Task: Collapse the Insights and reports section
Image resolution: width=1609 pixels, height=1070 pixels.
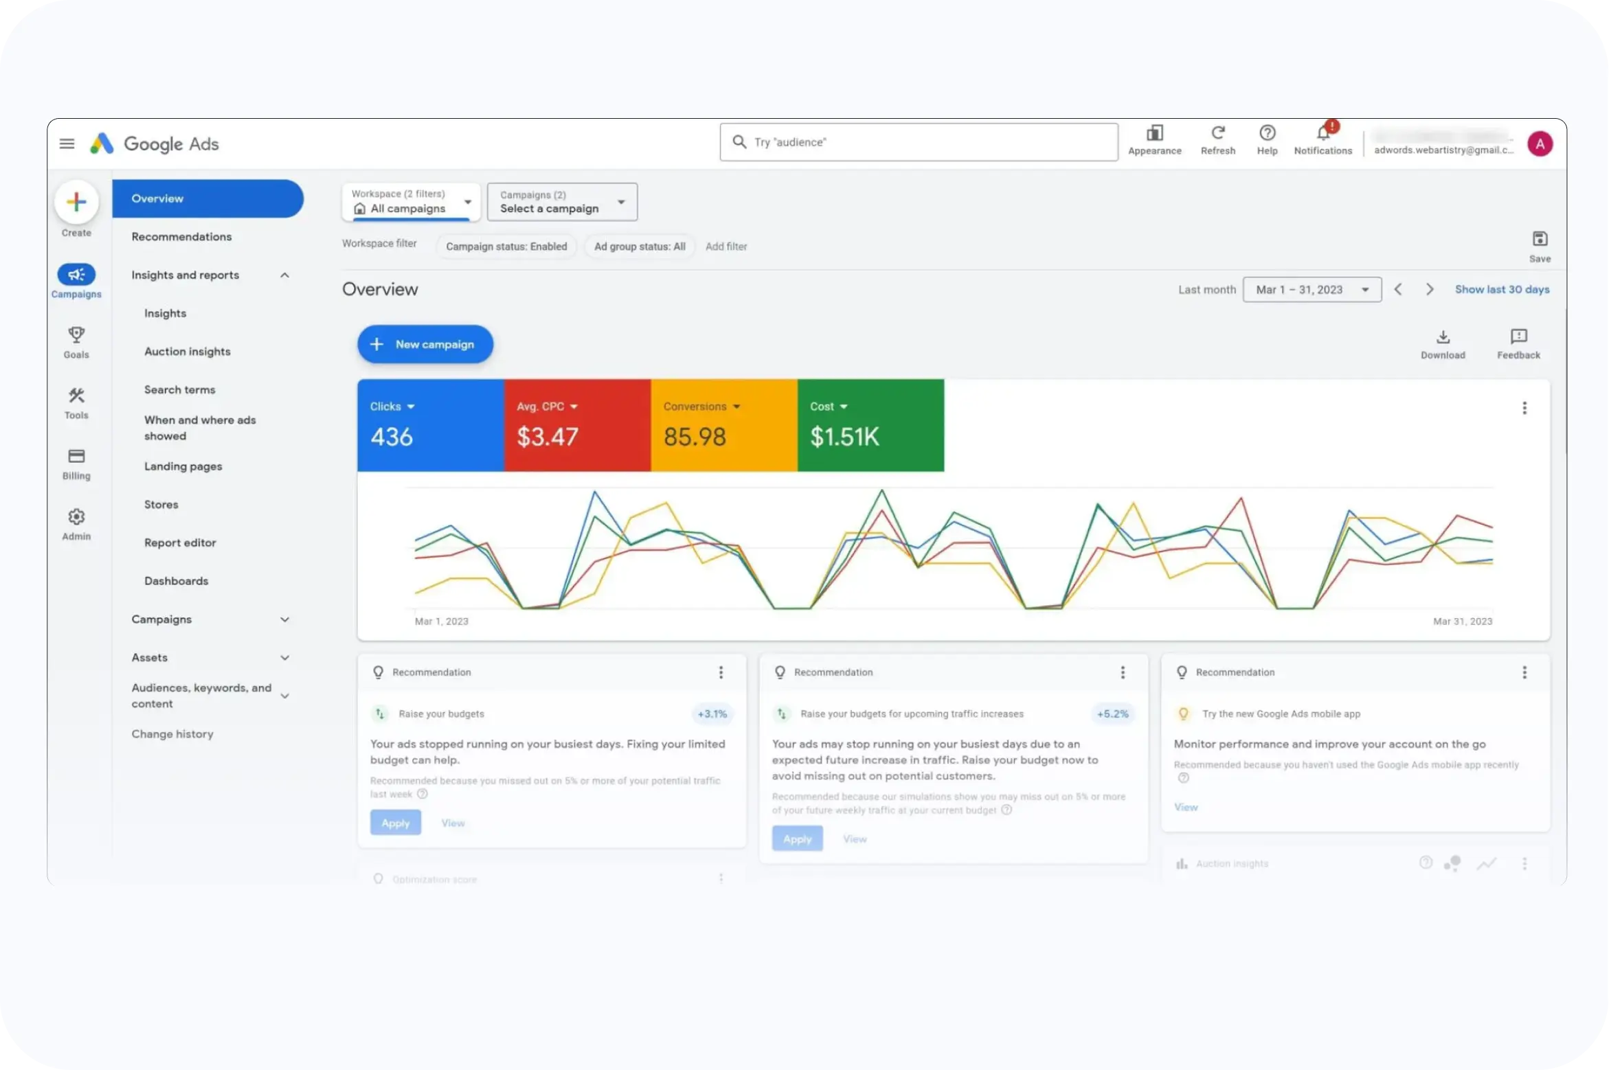Action: (284, 275)
